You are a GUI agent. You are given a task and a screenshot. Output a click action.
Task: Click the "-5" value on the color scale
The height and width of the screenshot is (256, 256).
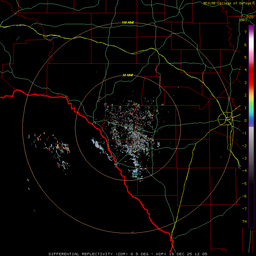point(244,184)
